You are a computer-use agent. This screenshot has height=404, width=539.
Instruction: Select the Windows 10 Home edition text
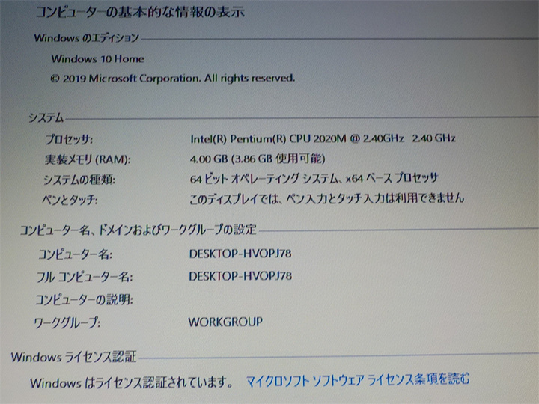97,59
